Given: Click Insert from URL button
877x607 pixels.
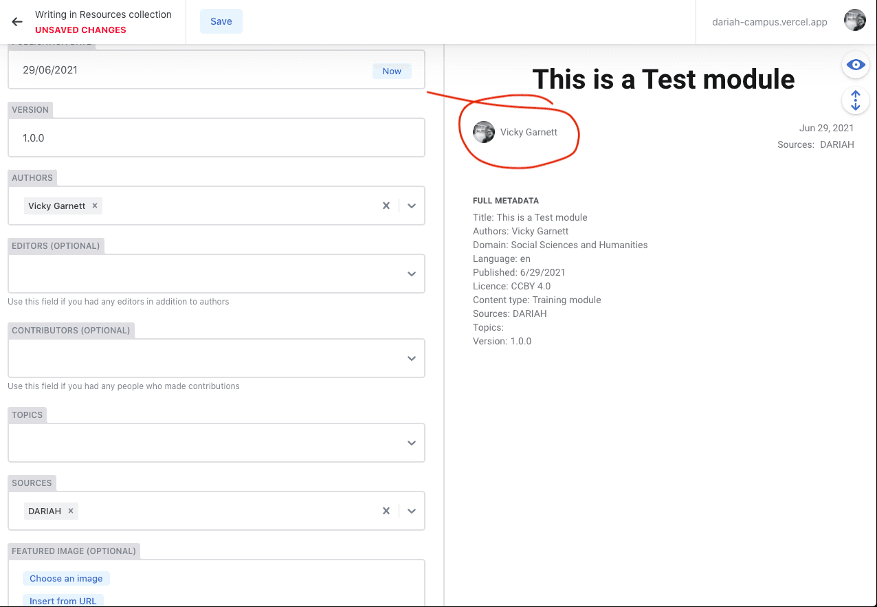Looking at the screenshot, I should point(63,601).
